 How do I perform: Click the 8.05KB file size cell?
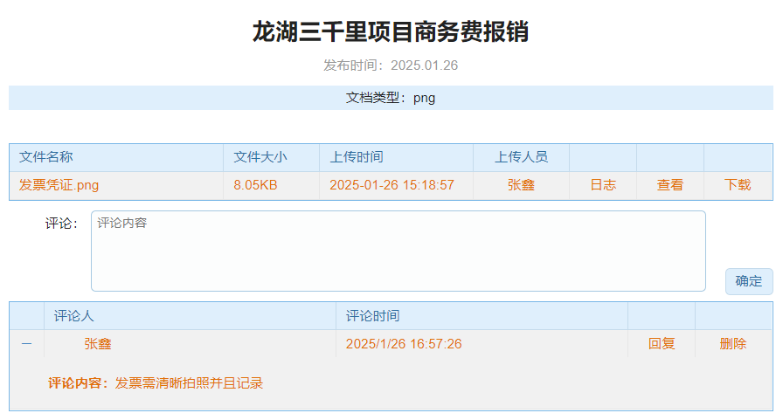point(256,185)
